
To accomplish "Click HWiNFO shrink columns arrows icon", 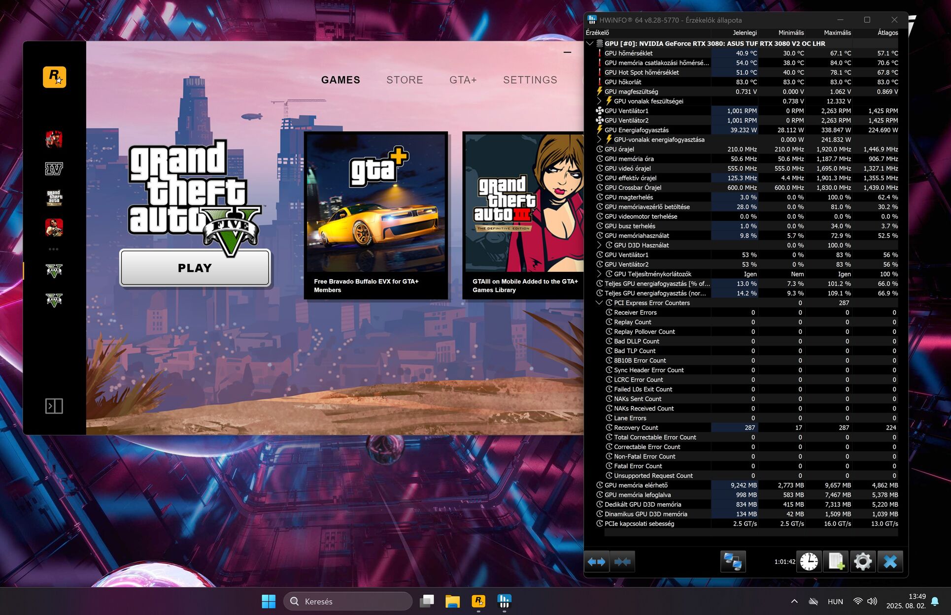I will (622, 562).
